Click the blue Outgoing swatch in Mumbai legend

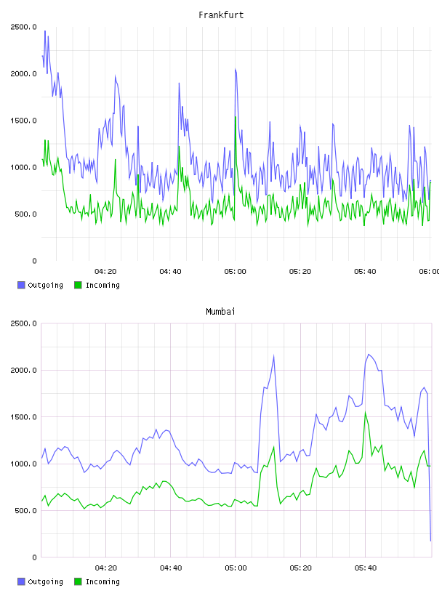[21, 581]
